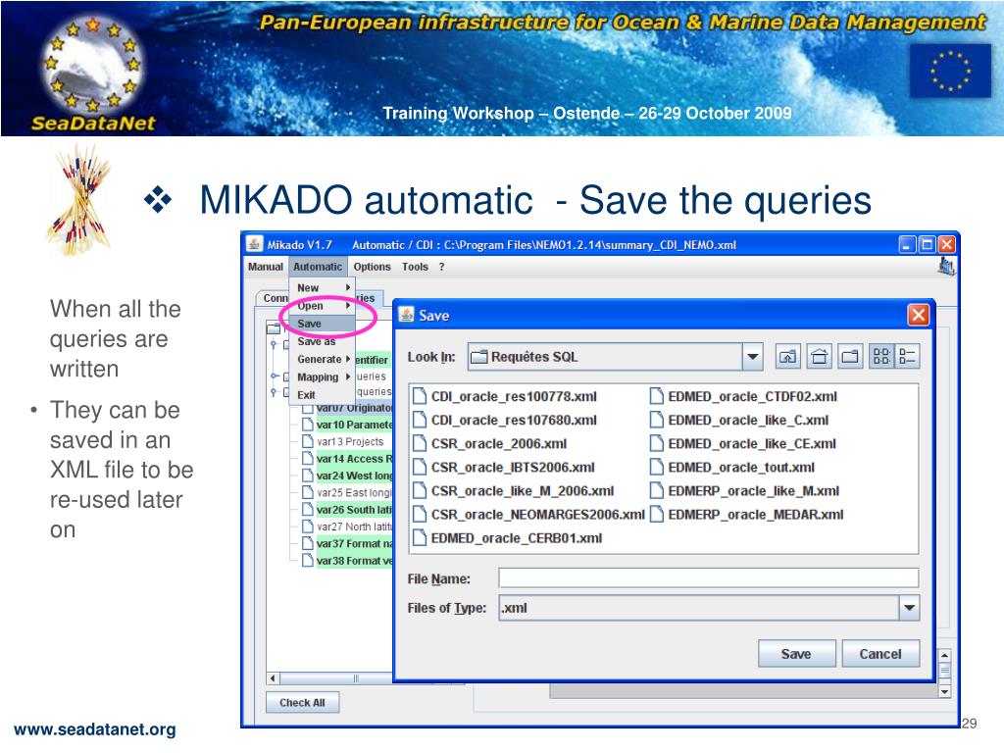Screen dimensions: 1004x753
Task: Select file icon of CDI_oracle_res100778.xml
Action: (x=420, y=396)
